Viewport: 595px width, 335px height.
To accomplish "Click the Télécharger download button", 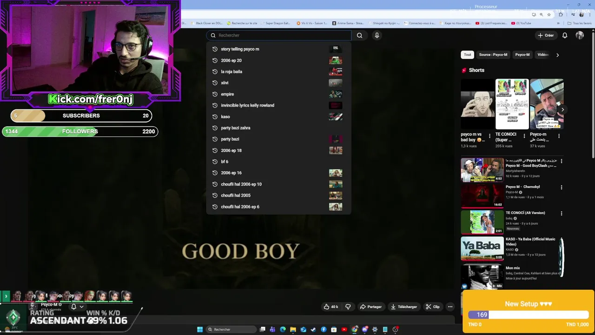I will (x=404, y=307).
